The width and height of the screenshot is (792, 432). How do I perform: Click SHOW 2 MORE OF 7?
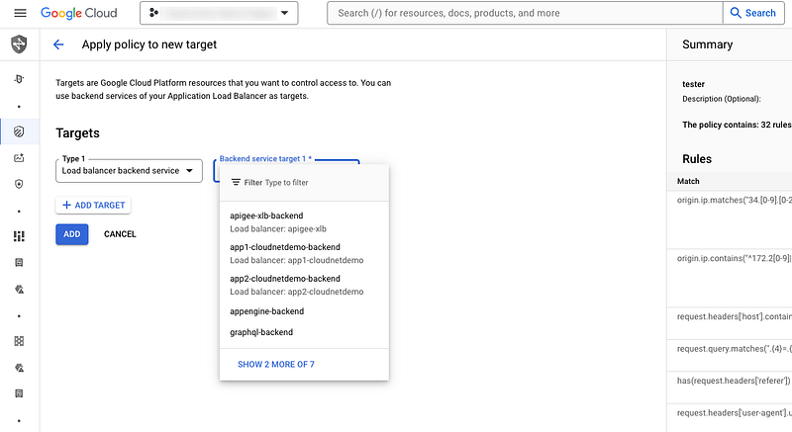(276, 365)
